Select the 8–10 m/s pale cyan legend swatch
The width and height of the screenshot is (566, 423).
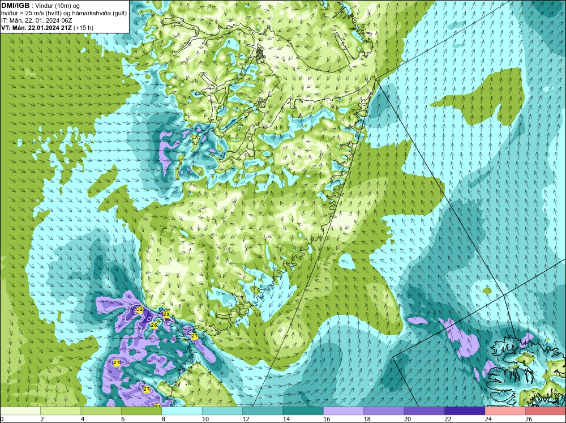[x=182, y=411]
